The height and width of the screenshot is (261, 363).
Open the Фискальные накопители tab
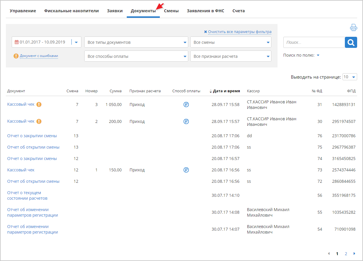[71, 11]
